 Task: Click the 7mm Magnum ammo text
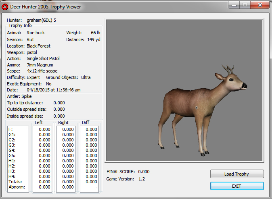(x=40, y=65)
